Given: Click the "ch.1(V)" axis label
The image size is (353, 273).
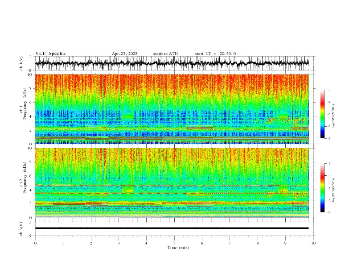Looking at the screenshot, I should click(21, 63).
